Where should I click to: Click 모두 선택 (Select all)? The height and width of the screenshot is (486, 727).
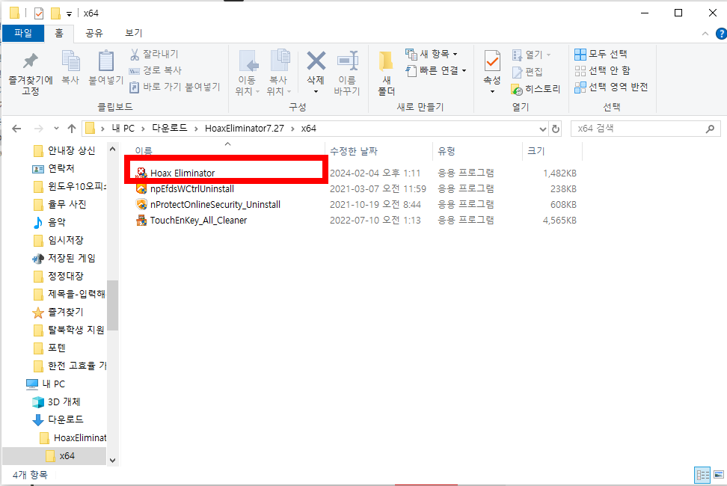(601, 54)
